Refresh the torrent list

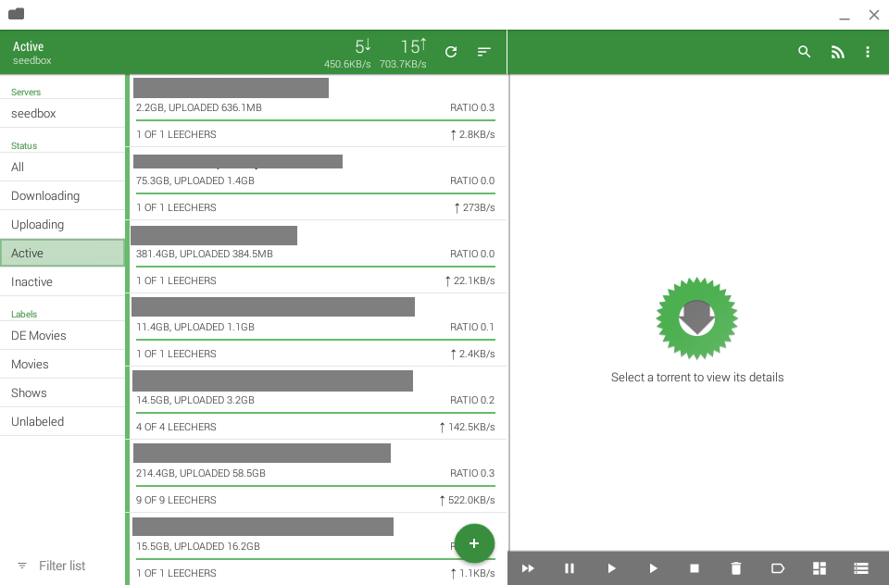451,52
